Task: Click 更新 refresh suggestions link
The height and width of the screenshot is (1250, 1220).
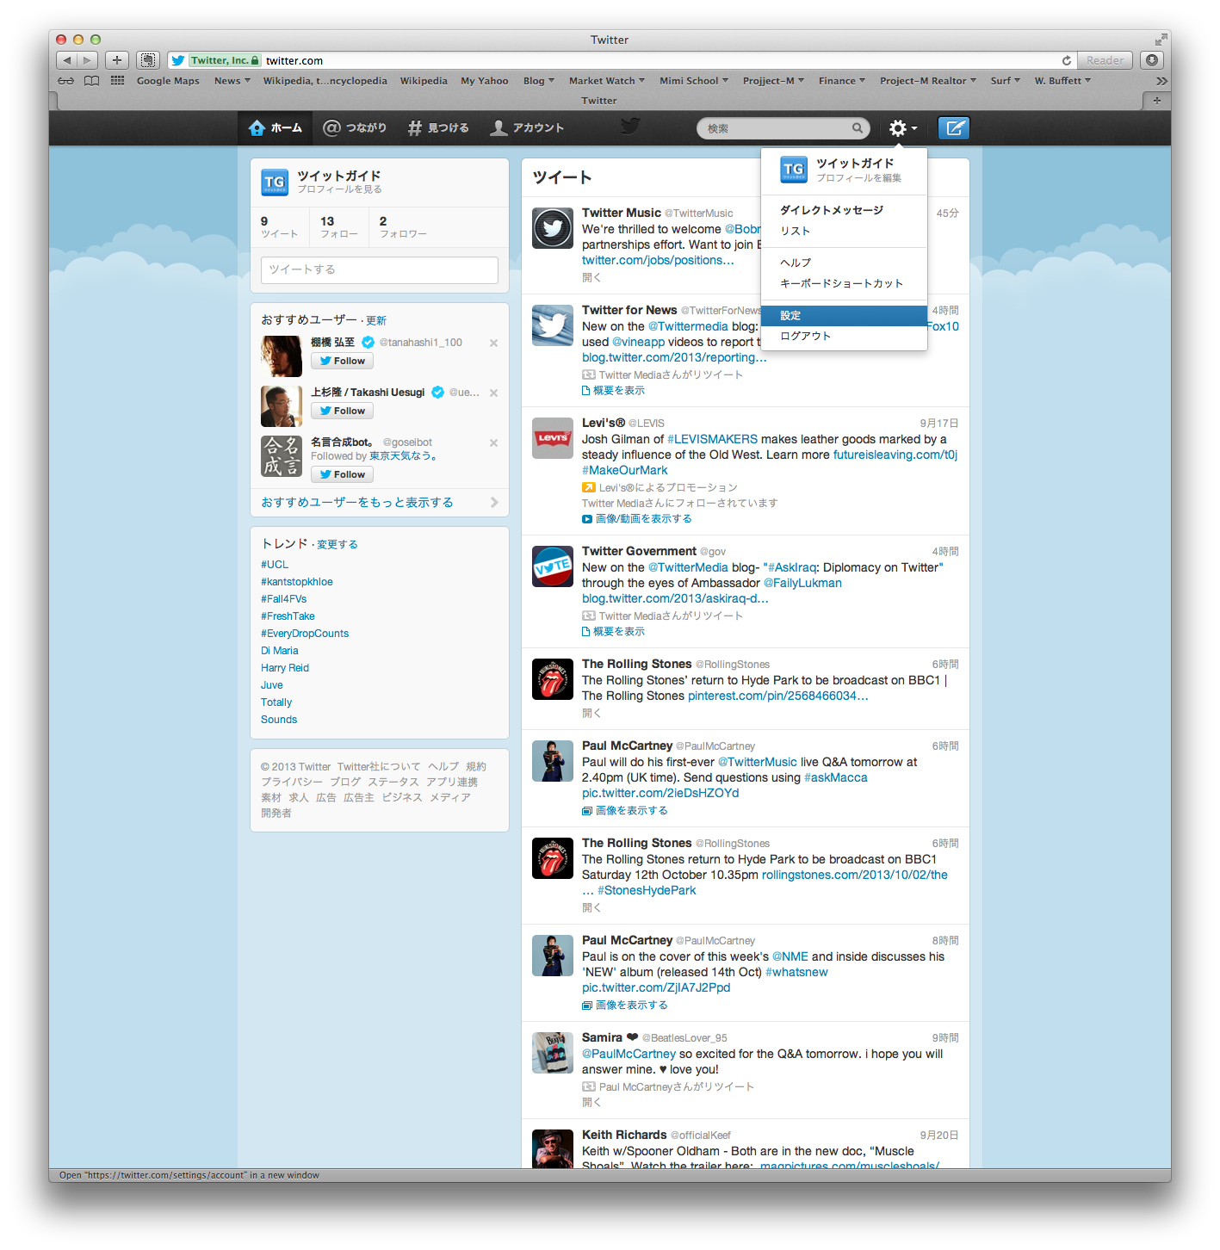Action: [x=376, y=320]
